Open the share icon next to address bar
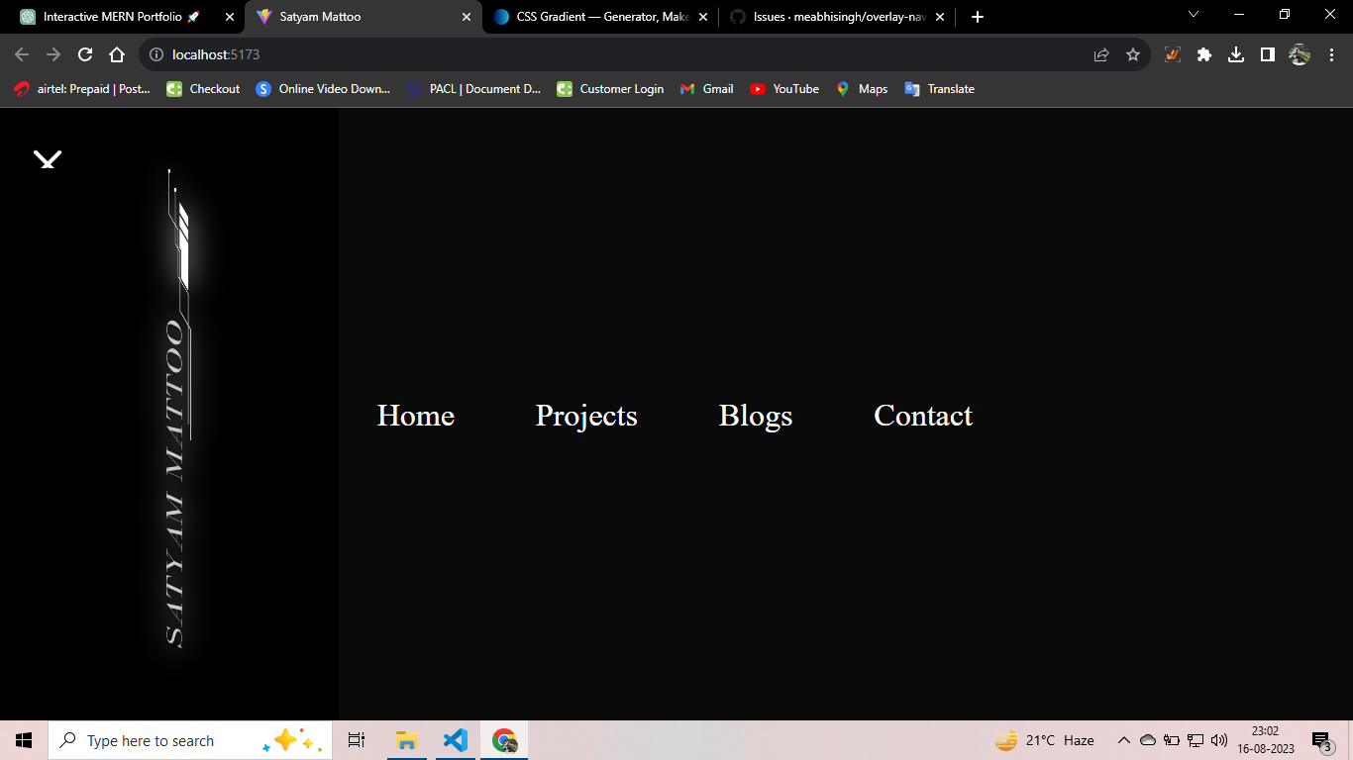Screen dimensions: 1353x760 [1101, 55]
